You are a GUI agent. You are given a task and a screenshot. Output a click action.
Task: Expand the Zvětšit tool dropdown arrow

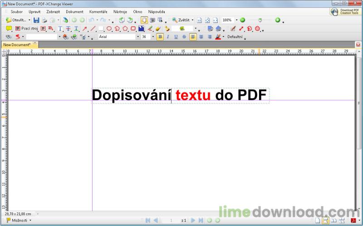(x=192, y=20)
